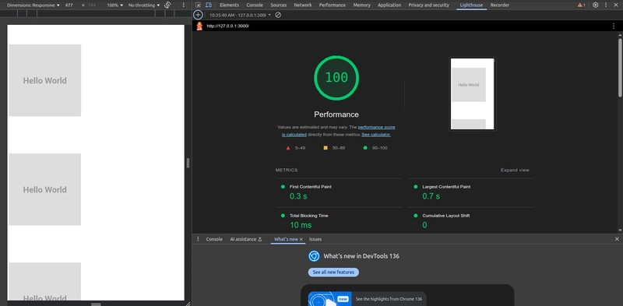623x306 pixels.
Task: Open the See calculator link
Action: point(376,135)
